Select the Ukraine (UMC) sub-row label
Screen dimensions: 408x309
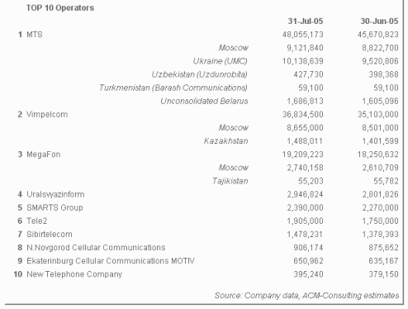point(220,61)
